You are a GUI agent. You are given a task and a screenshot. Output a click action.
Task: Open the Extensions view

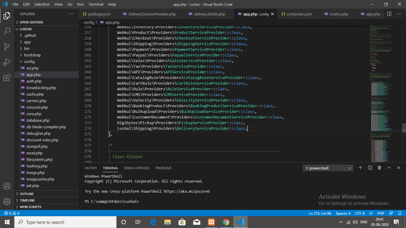[x=7, y=77]
